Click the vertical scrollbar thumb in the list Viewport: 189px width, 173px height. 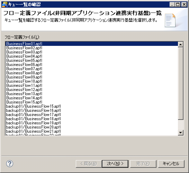(180, 83)
